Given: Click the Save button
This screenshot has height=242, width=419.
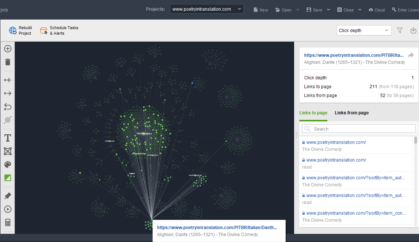Looking at the screenshot, I should tap(314, 10).
